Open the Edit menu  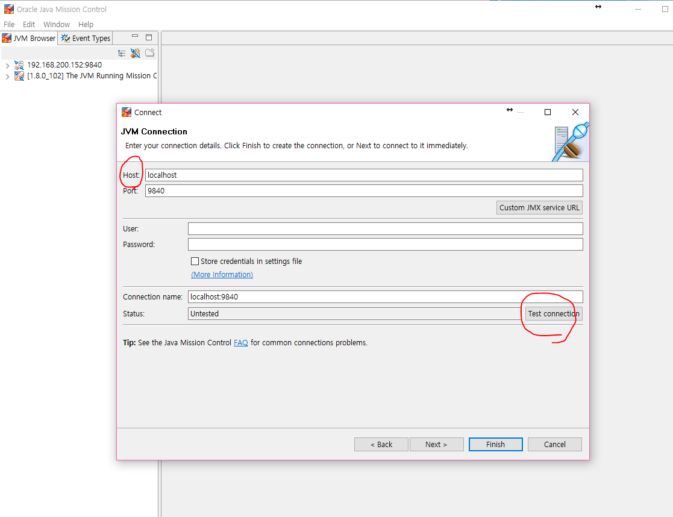[x=29, y=25]
